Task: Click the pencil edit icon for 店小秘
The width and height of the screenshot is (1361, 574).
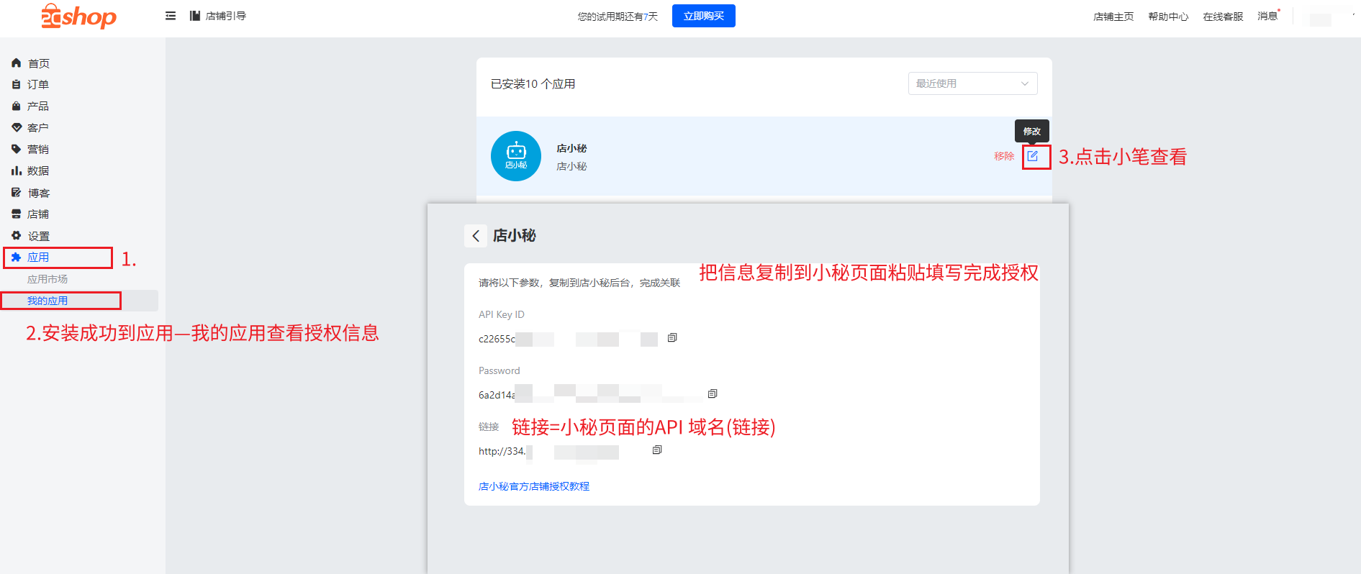Action: pos(1033,156)
